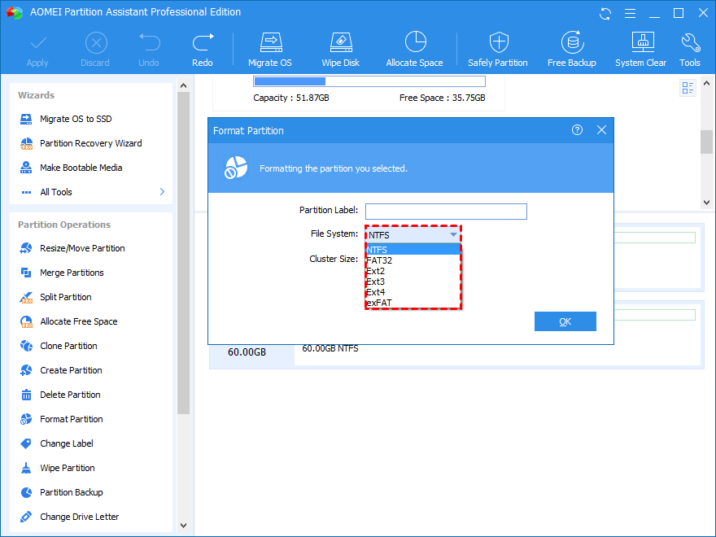Image resolution: width=716 pixels, height=537 pixels.
Task: Click the Partition Label input field
Action: point(446,212)
